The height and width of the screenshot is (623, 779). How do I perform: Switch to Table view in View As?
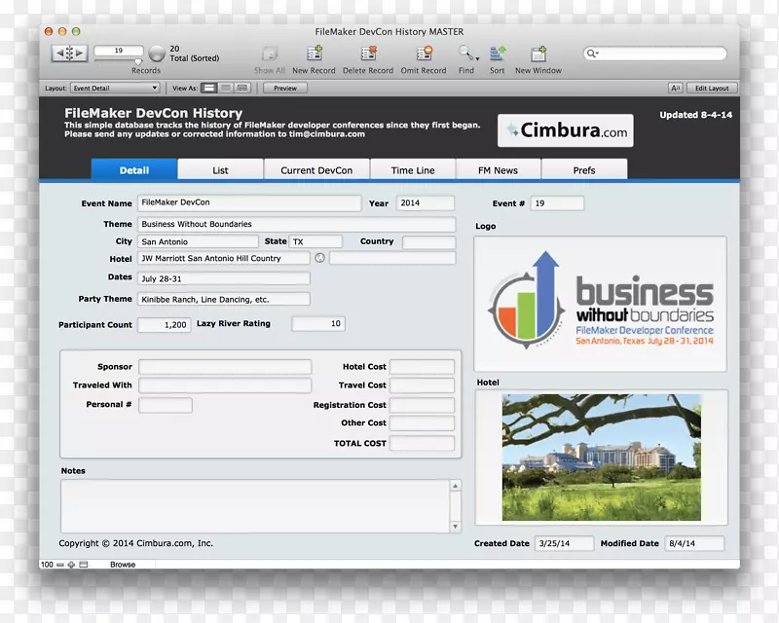(242, 88)
